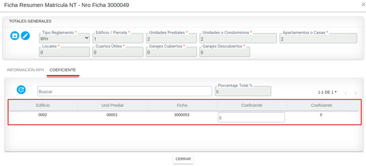This screenshot has width=366, height=166.
Task: Click the Buscar search field
Action: click(124, 91)
